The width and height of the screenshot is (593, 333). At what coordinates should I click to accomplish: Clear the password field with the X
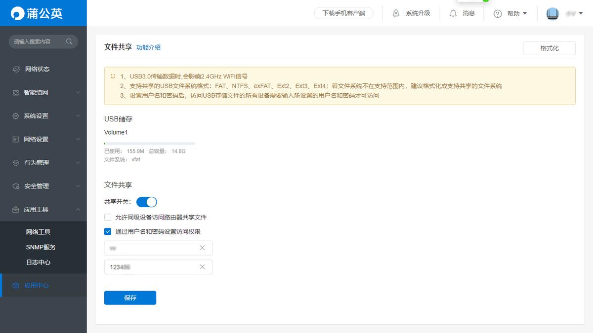pyautogui.click(x=202, y=266)
